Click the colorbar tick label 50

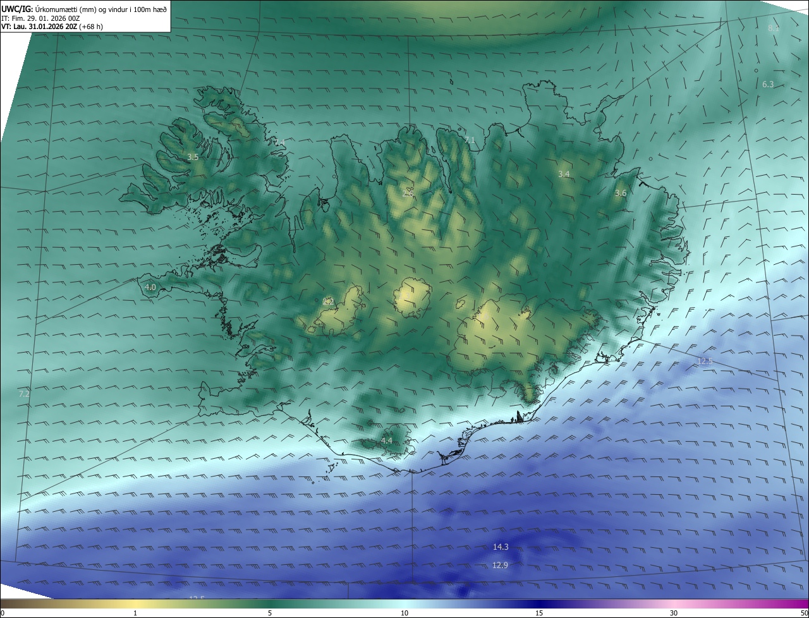[x=804, y=613]
